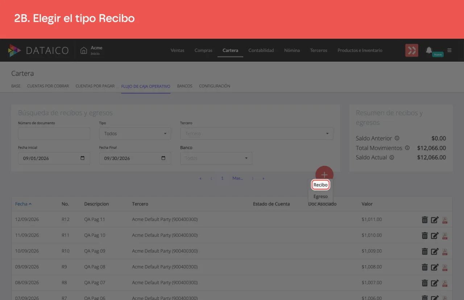Open Ventas in the top navigation
The image size is (464, 300).
177,50
